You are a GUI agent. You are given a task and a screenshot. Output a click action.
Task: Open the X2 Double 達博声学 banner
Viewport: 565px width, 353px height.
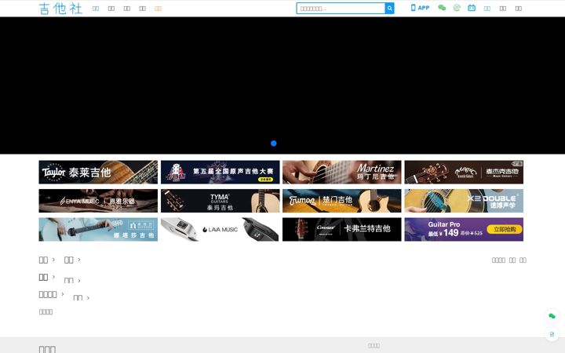coord(464,201)
